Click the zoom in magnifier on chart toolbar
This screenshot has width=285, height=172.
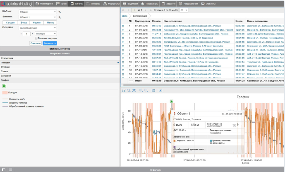point(141,90)
